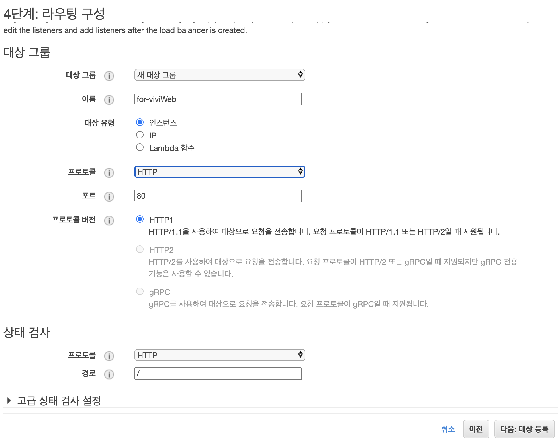Screen dimensions: 560x443
Task: Click info icon beside health check 프로토콜
Action: tap(109, 356)
